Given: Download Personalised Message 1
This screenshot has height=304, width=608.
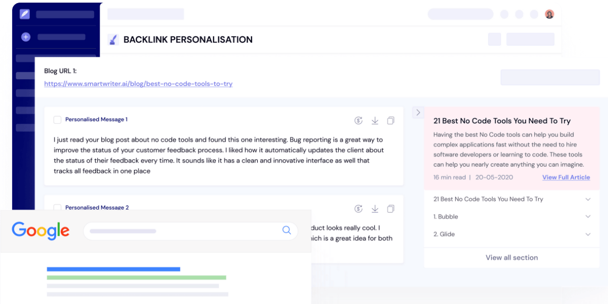Looking at the screenshot, I should click(x=375, y=121).
